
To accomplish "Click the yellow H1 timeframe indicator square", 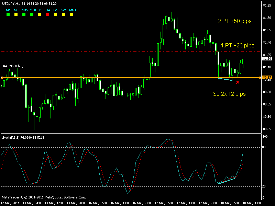I will 40,14.
